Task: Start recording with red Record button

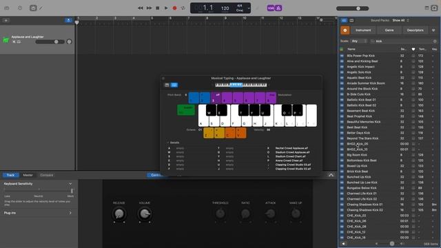Action: [x=174, y=8]
